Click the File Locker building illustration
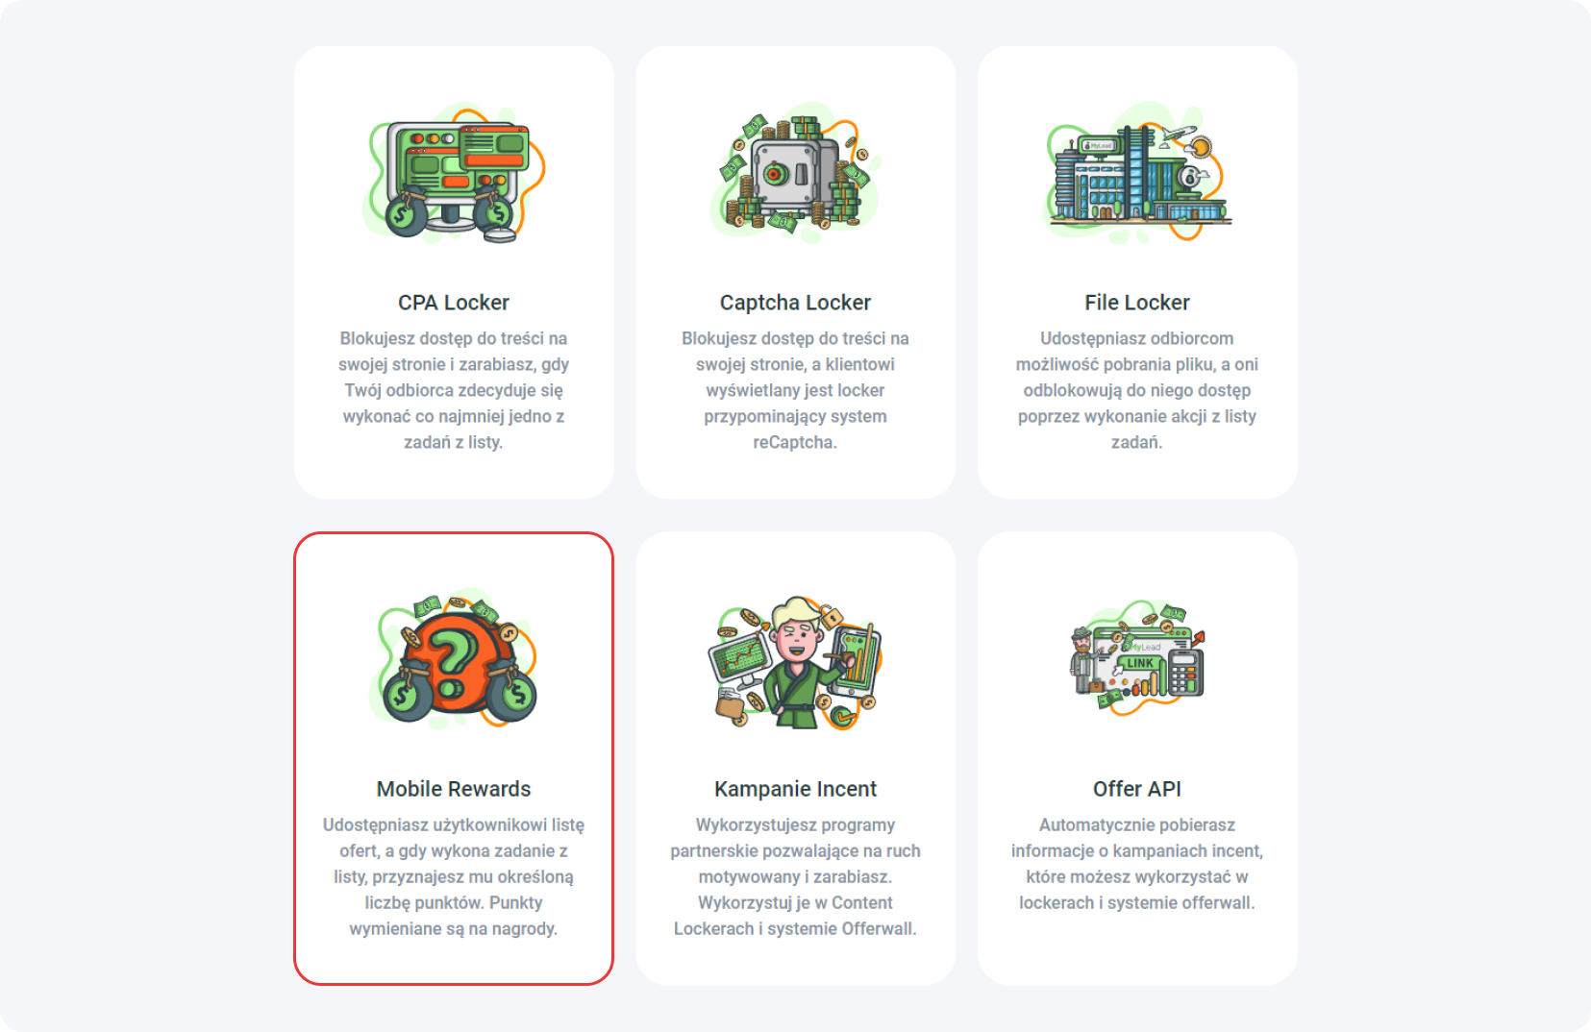Image resolution: width=1591 pixels, height=1032 pixels. pos(1137,173)
